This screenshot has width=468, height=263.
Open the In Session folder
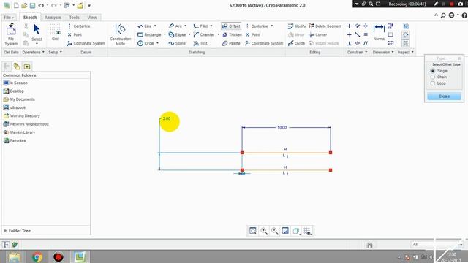click(15, 83)
